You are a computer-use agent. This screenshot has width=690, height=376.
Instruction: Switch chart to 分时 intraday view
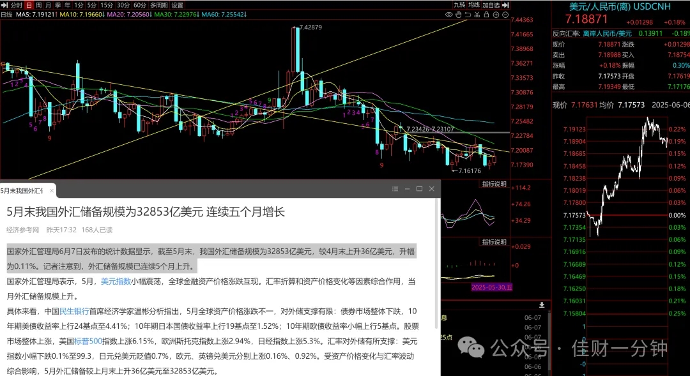click(x=16, y=5)
